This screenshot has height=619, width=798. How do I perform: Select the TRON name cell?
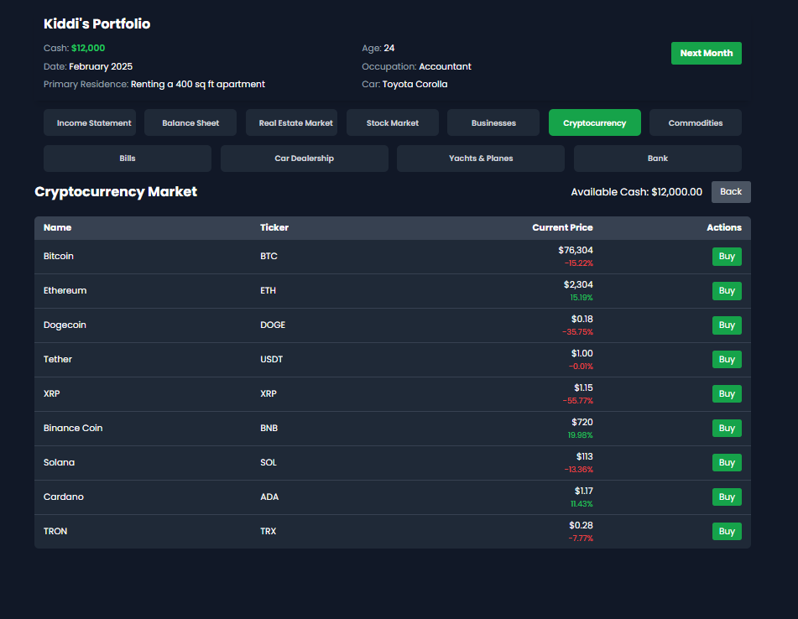55,531
